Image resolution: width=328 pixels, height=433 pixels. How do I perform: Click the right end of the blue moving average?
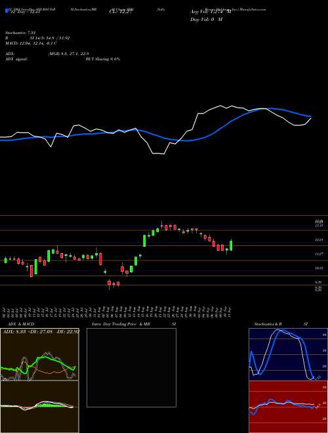point(310,116)
